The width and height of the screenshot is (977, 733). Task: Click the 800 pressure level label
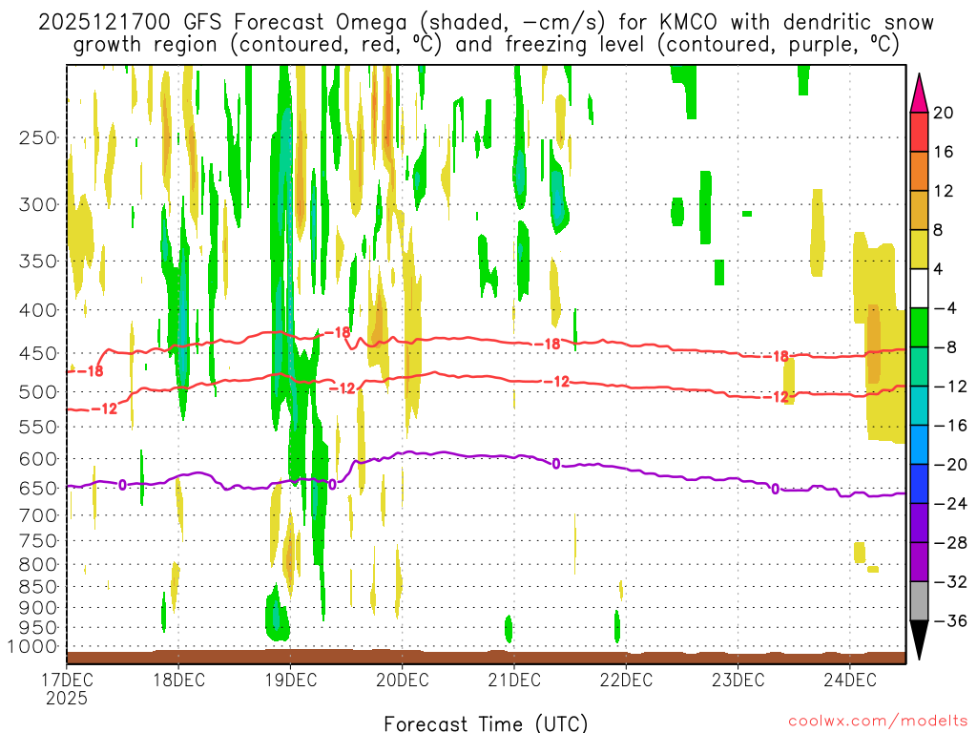pos(38,565)
